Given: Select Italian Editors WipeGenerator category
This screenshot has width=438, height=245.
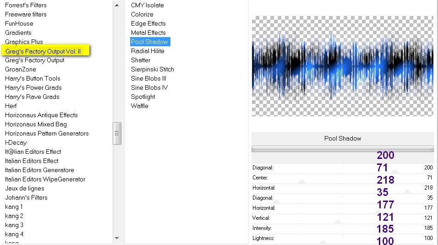Looking at the screenshot, I should pos(45,180).
